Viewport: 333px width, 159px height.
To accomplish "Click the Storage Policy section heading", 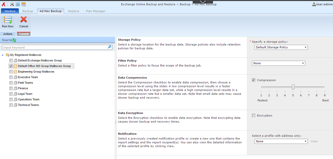I will tap(129, 40).
